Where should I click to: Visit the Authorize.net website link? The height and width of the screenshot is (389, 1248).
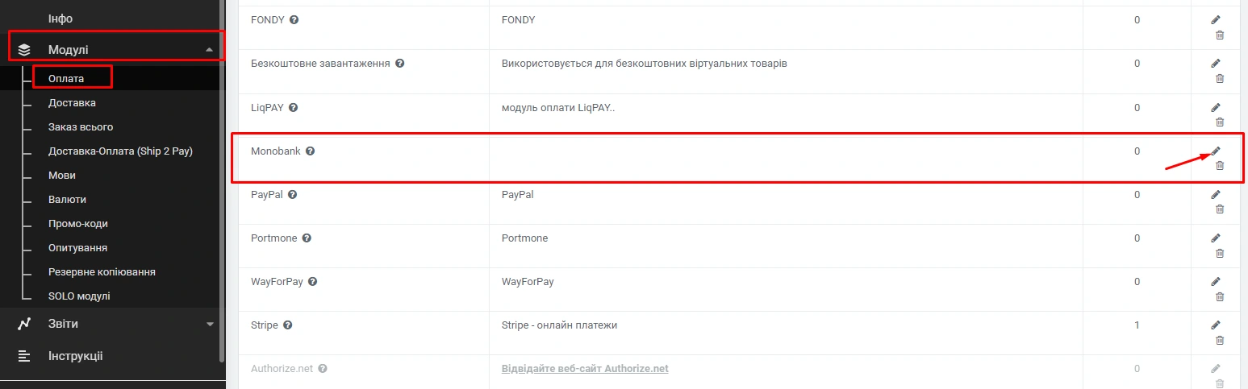pyautogui.click(x=585, y=369)
